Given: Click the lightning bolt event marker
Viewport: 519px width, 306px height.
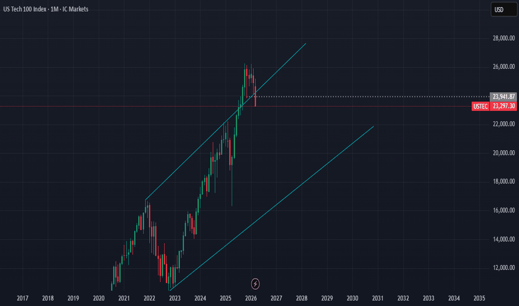Looking at the screenshot, I should [256, 284].
